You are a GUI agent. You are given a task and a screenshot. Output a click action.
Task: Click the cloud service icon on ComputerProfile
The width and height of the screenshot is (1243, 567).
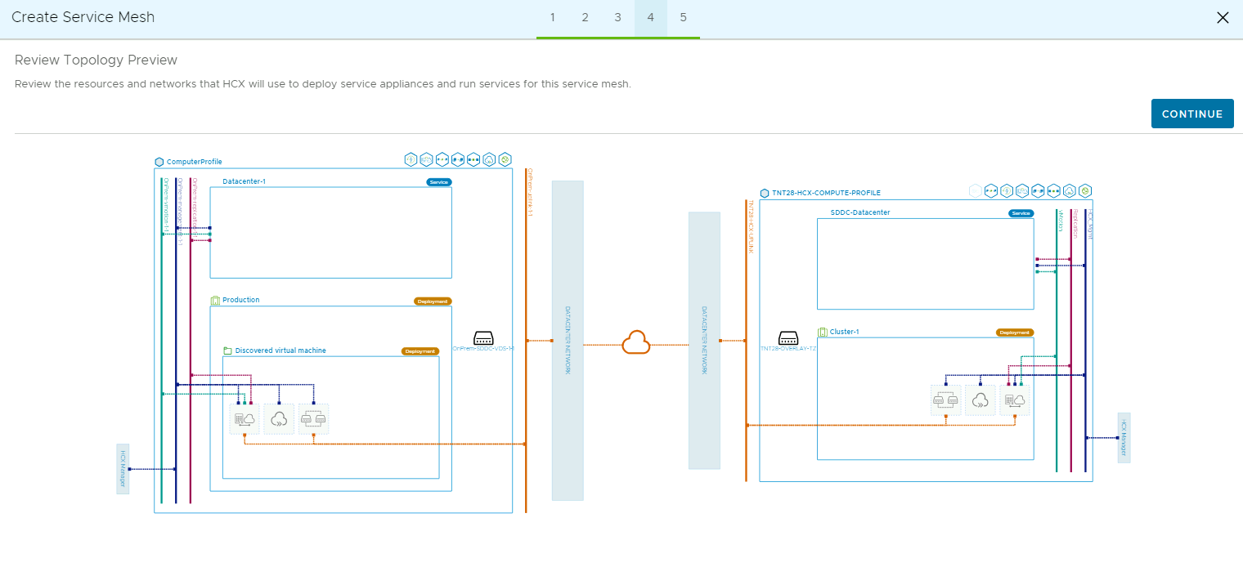click(x=489, y=159)
